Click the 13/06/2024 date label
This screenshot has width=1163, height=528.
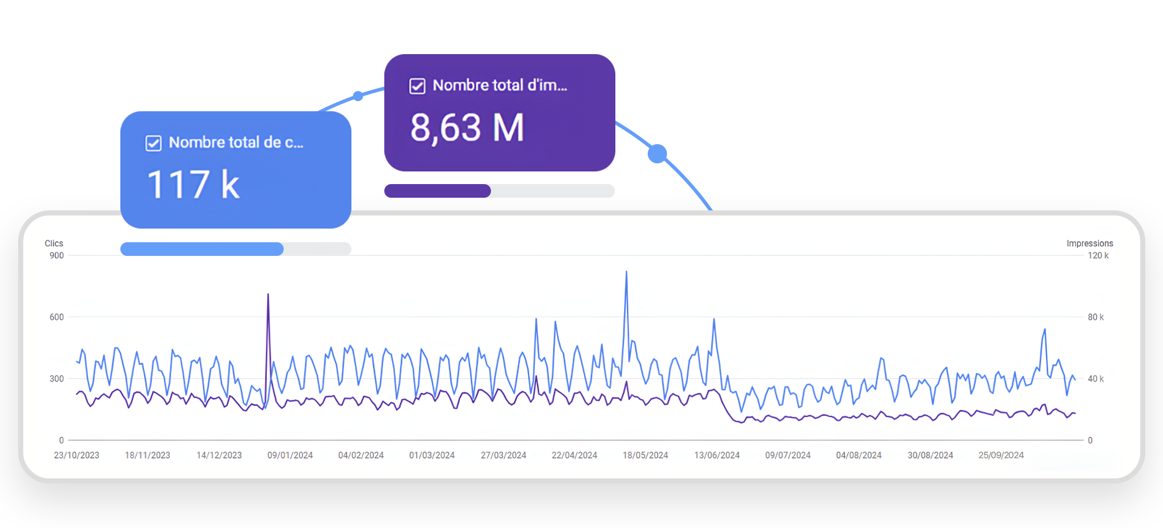717,455
